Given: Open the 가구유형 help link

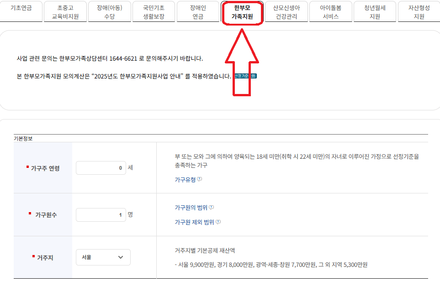Looking at the screenshot, I should tap(185, 180).
